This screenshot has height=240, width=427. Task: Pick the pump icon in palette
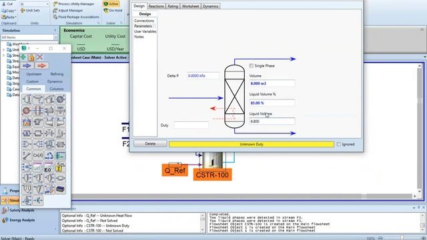38,122
